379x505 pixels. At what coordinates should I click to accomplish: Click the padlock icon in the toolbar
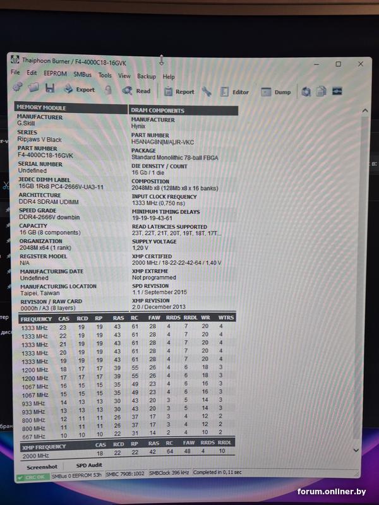[x=108, y=90]
